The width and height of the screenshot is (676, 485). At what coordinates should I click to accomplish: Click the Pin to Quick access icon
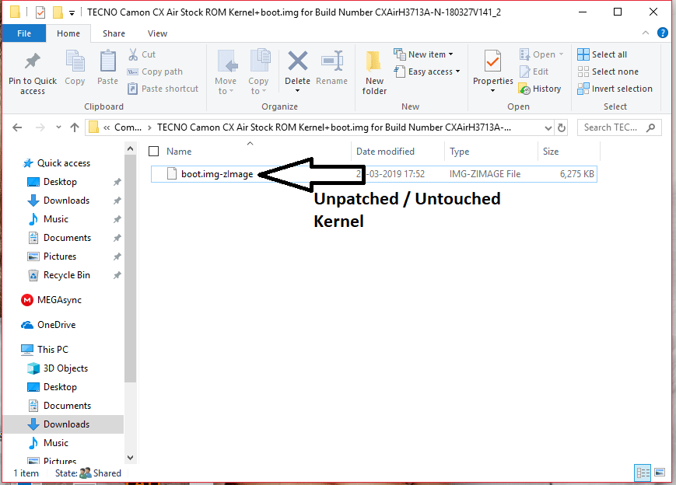(32, 63)
